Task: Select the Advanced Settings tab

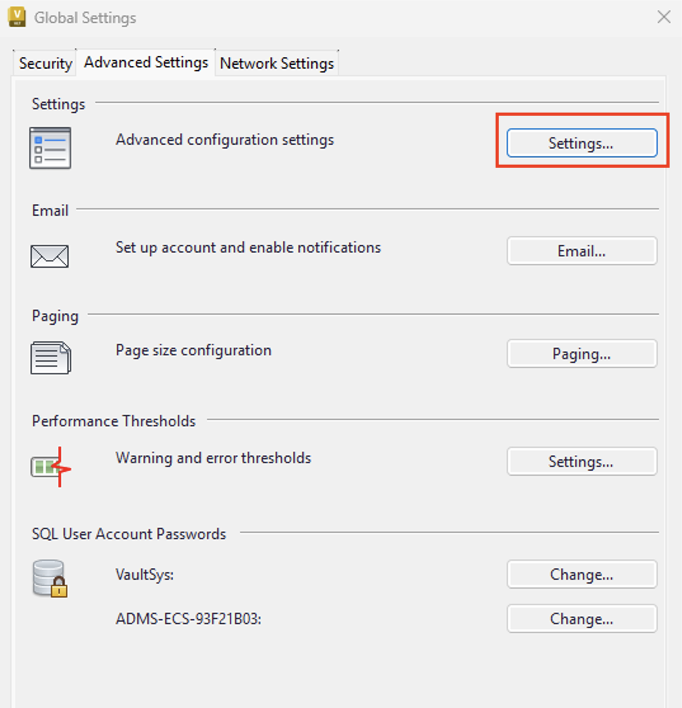Action: pos(146,62)
